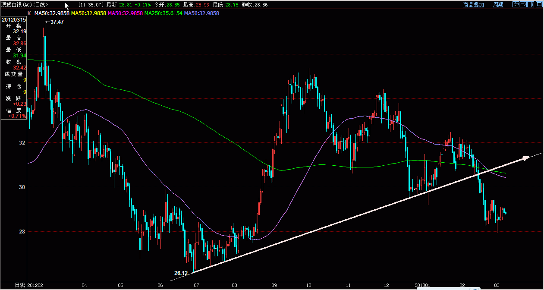This screenshot has height=290, width=544.
Task: Click the forward arrow navigation icon
Action: click(x=523, y=4)
